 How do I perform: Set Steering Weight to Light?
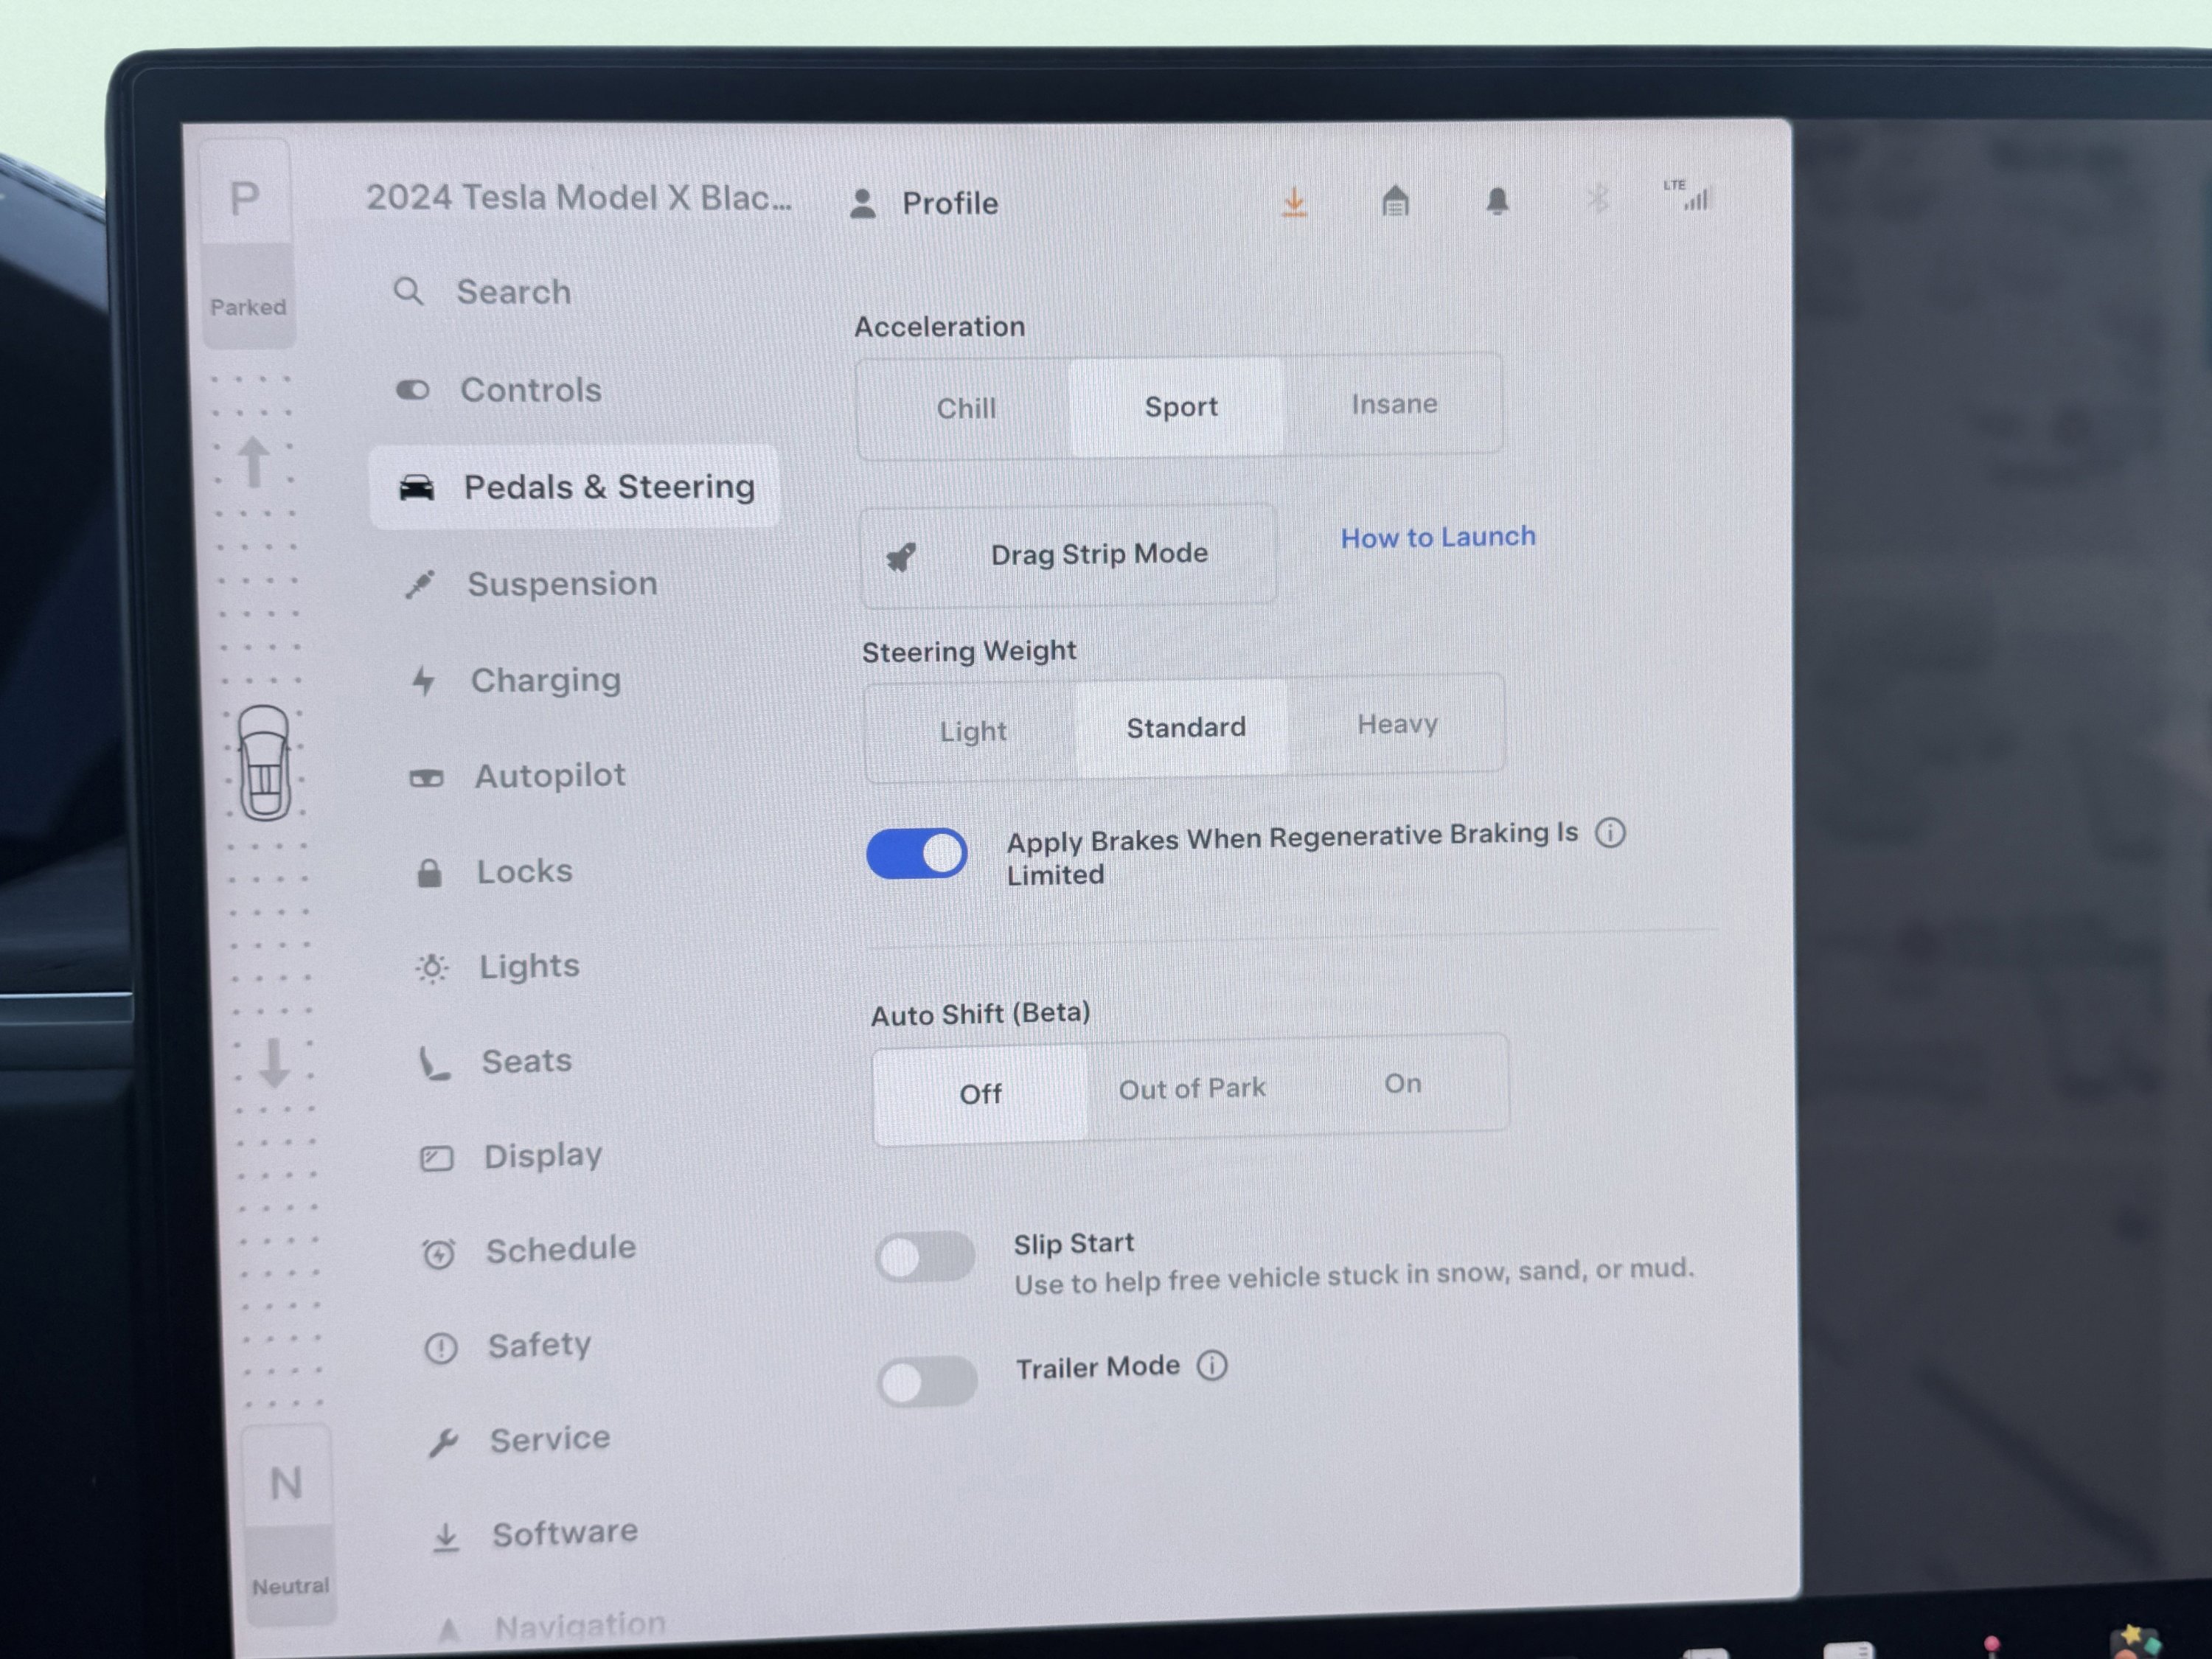972,731
